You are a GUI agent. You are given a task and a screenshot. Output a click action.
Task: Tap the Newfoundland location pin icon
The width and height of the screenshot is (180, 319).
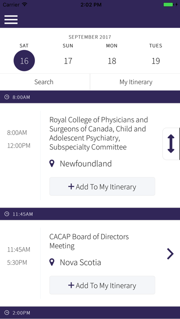coord(52,164)
